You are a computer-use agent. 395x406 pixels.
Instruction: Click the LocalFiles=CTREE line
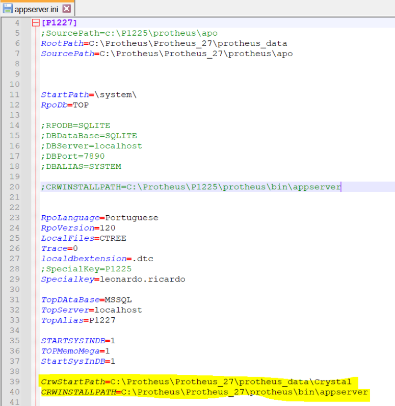coord(84,238)
